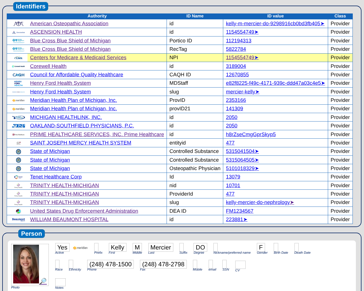Open MICHIGAN HEALTHLINK, INC. link
The height and width of the screenshot is (291, 364).
(x=66, y=117)
